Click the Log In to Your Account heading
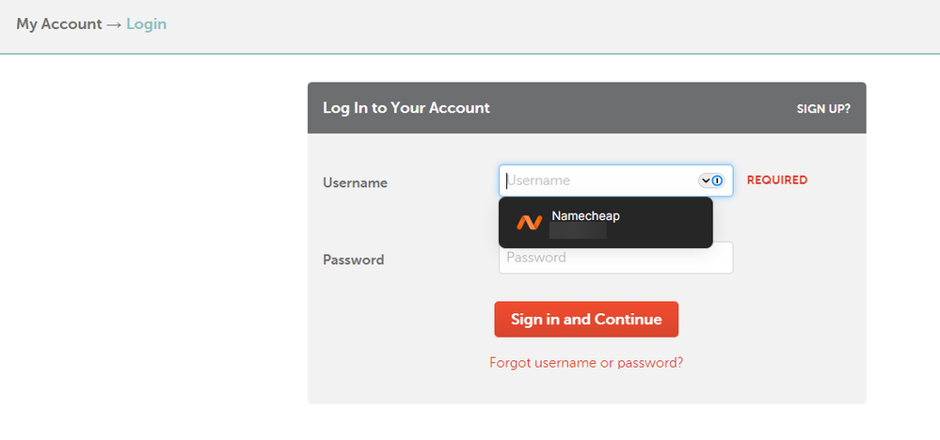 click(x=406, y=108)
